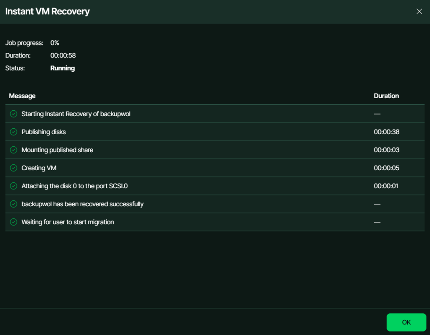Select 'Starting Instant Recovery of backupwol' message
This screenshot has height=335, width=430.
click(x=76, y=114)
